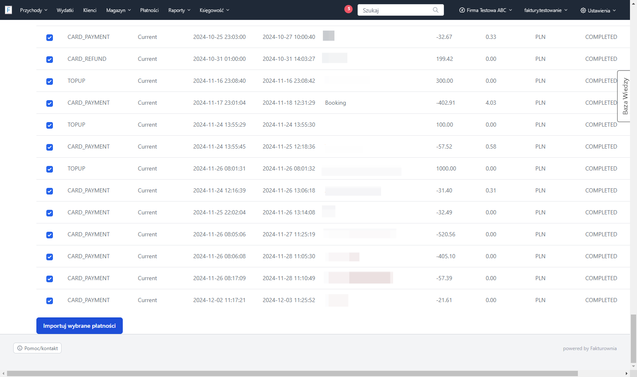
Task: Uncheck the CARD_REFUND 199.42 row checkbox
Action: click(50, 60)
